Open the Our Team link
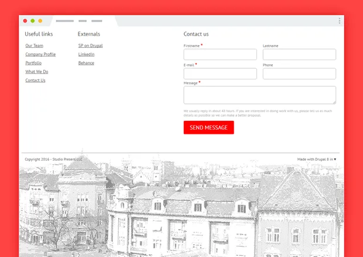Viewport: 363px width, 257px height. tap(35, 46)
